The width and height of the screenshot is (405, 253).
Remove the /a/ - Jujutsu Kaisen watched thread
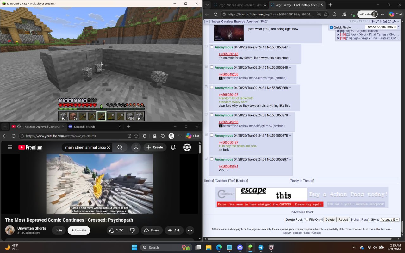pyautogui.click(x=338, y=31)
